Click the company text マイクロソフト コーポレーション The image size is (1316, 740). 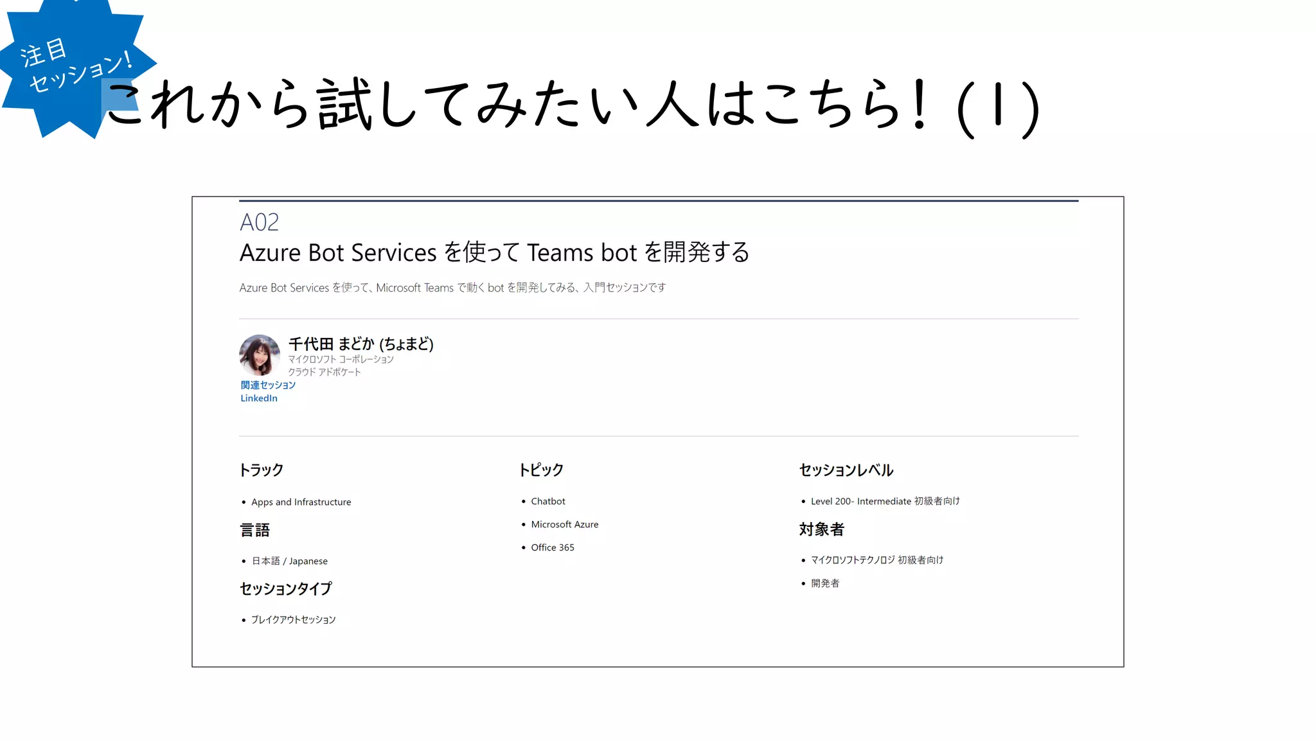point(341,359)
